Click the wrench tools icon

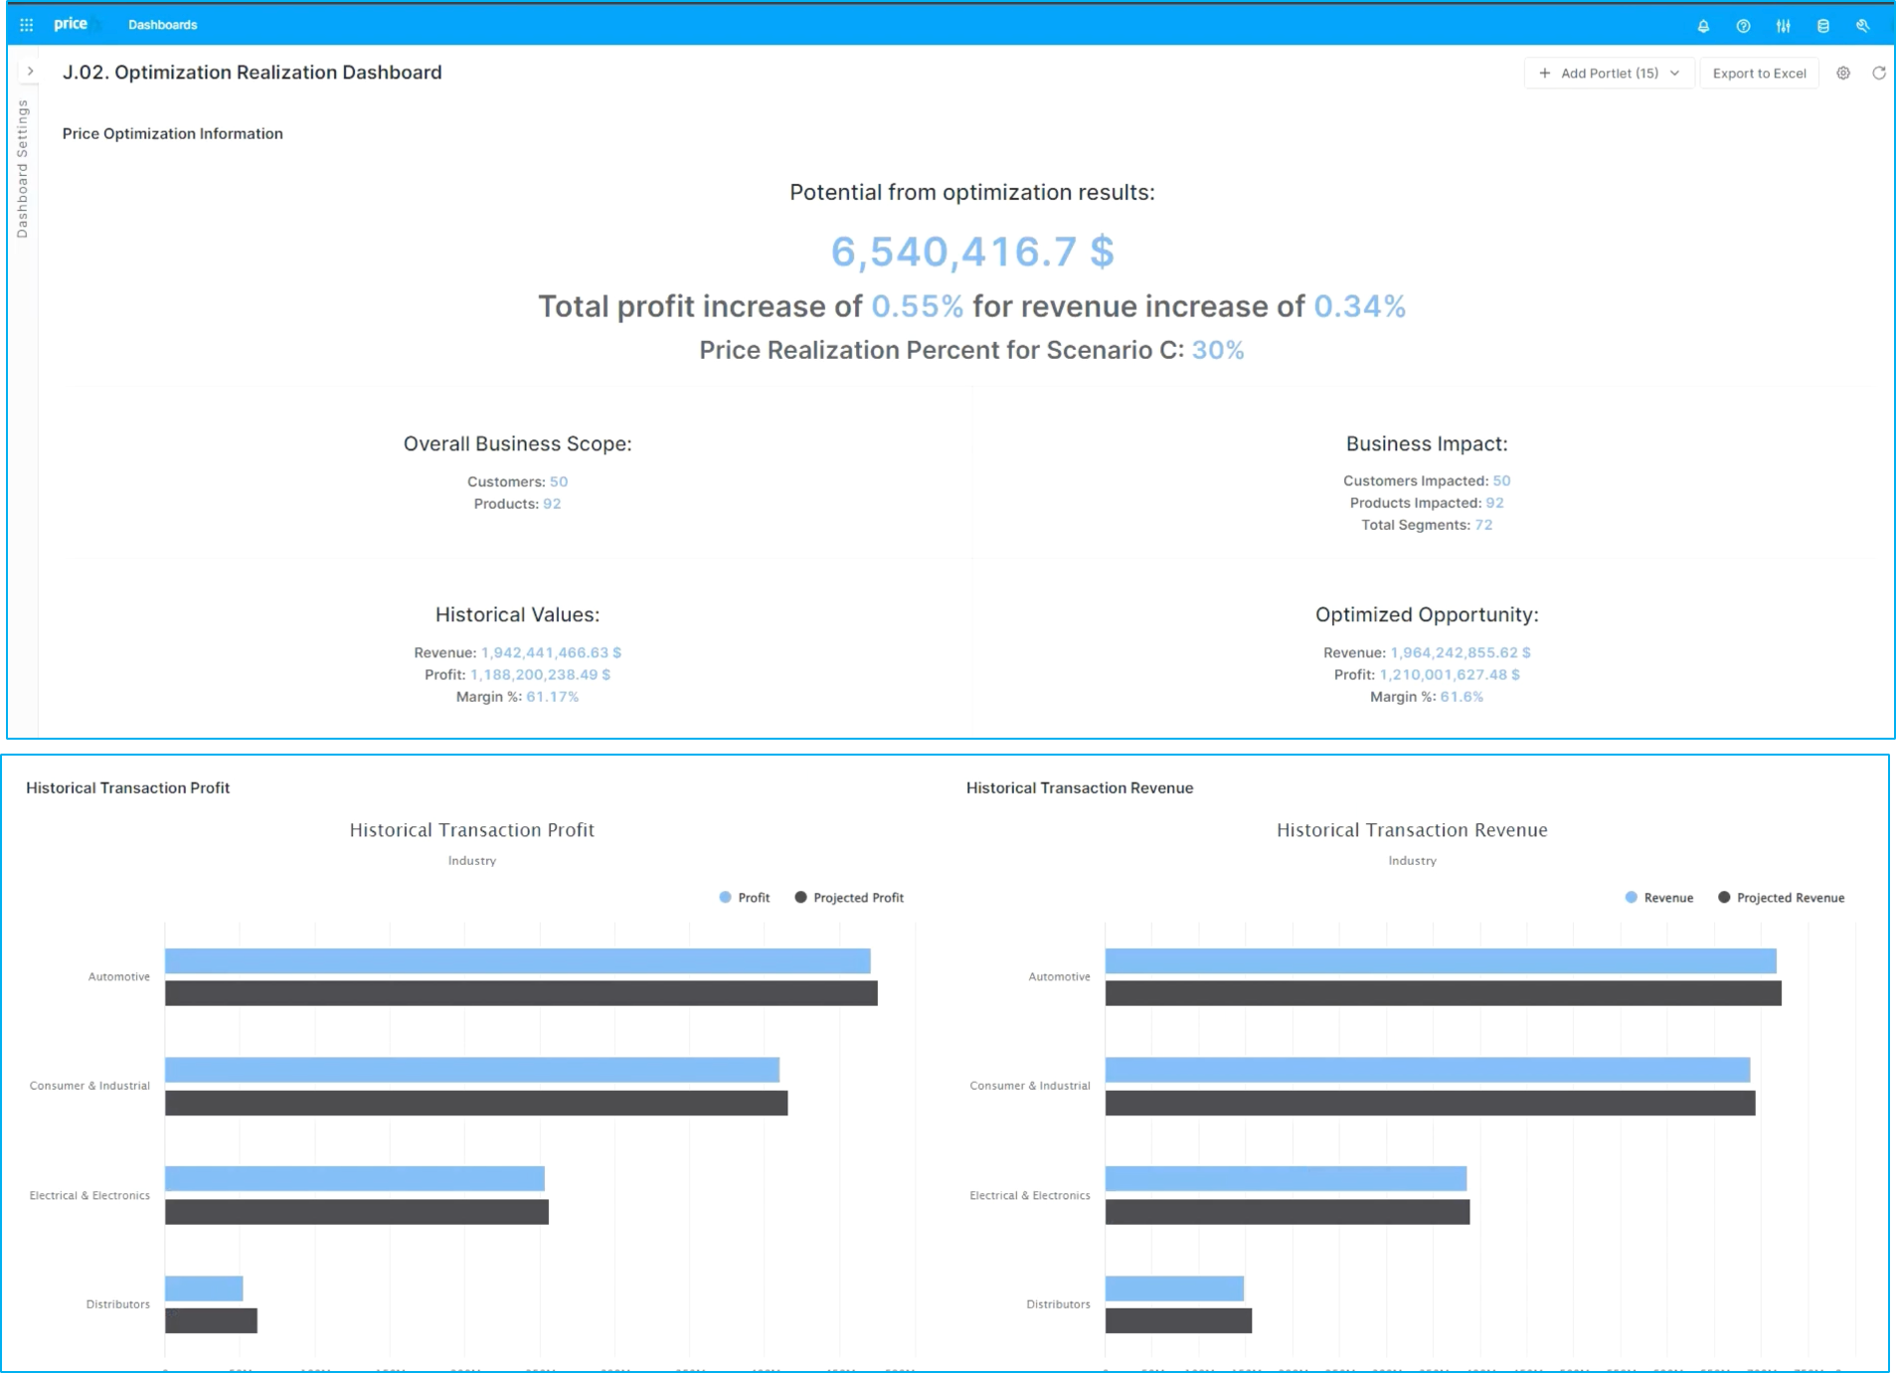tap(1862, 26)
